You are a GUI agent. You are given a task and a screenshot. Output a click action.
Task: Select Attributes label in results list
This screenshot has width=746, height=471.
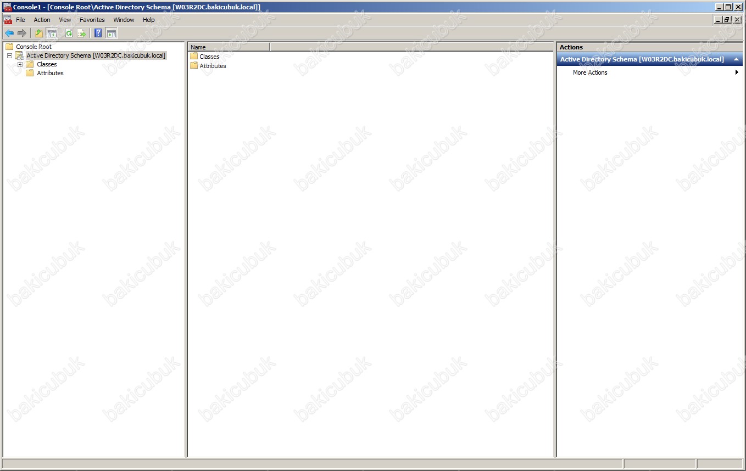click(213, 66)
